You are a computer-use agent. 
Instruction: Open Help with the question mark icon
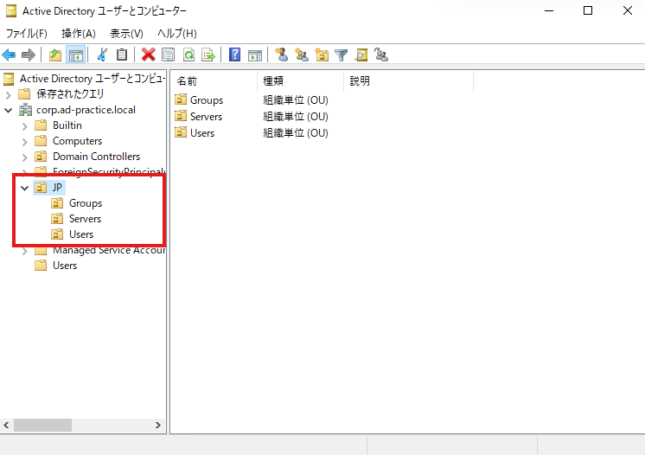pyautogui.click(x=234, y=54)
